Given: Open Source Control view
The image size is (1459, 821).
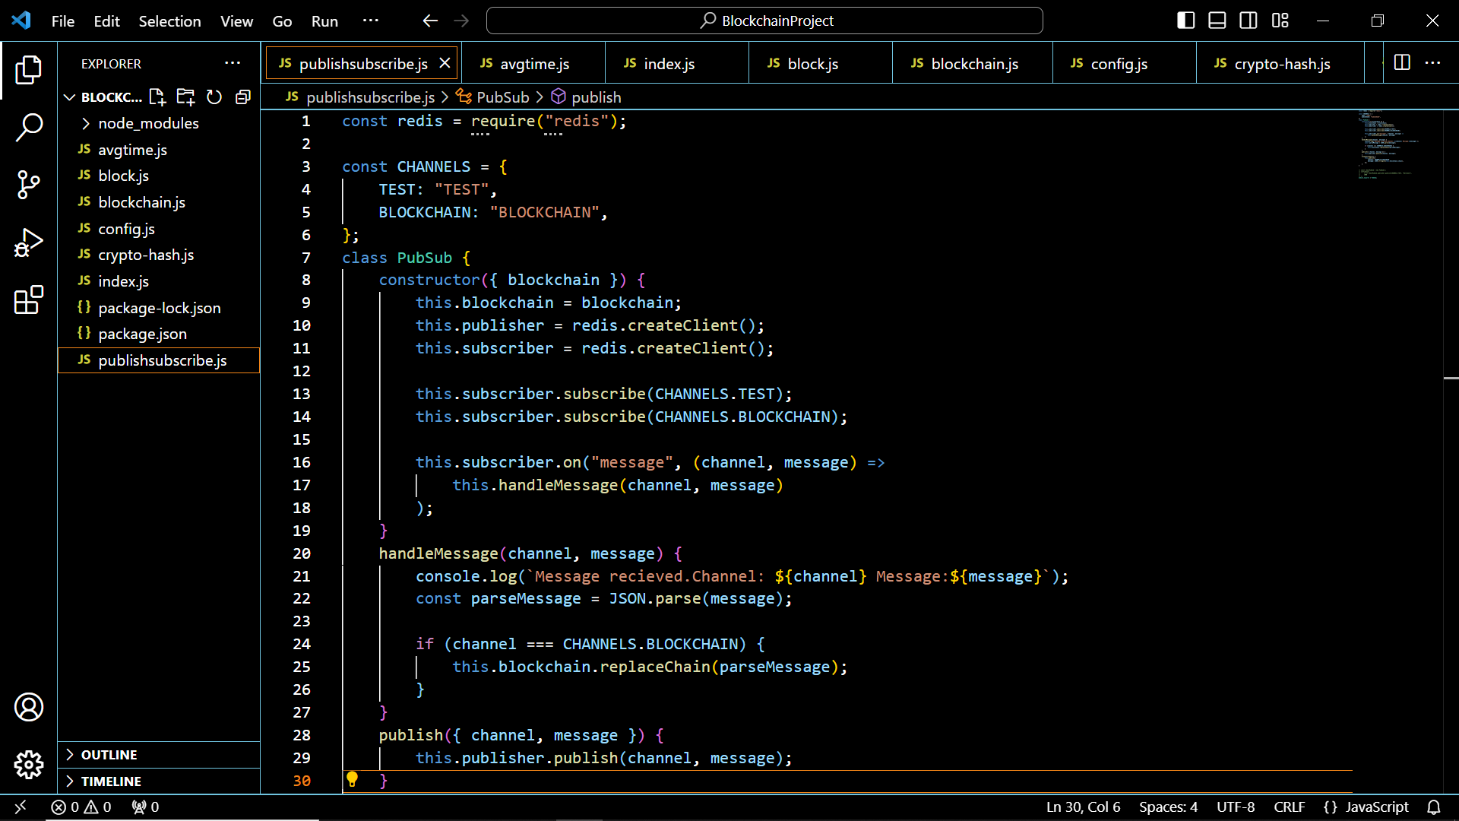Looking at the screenshot, I should point(29,185).
